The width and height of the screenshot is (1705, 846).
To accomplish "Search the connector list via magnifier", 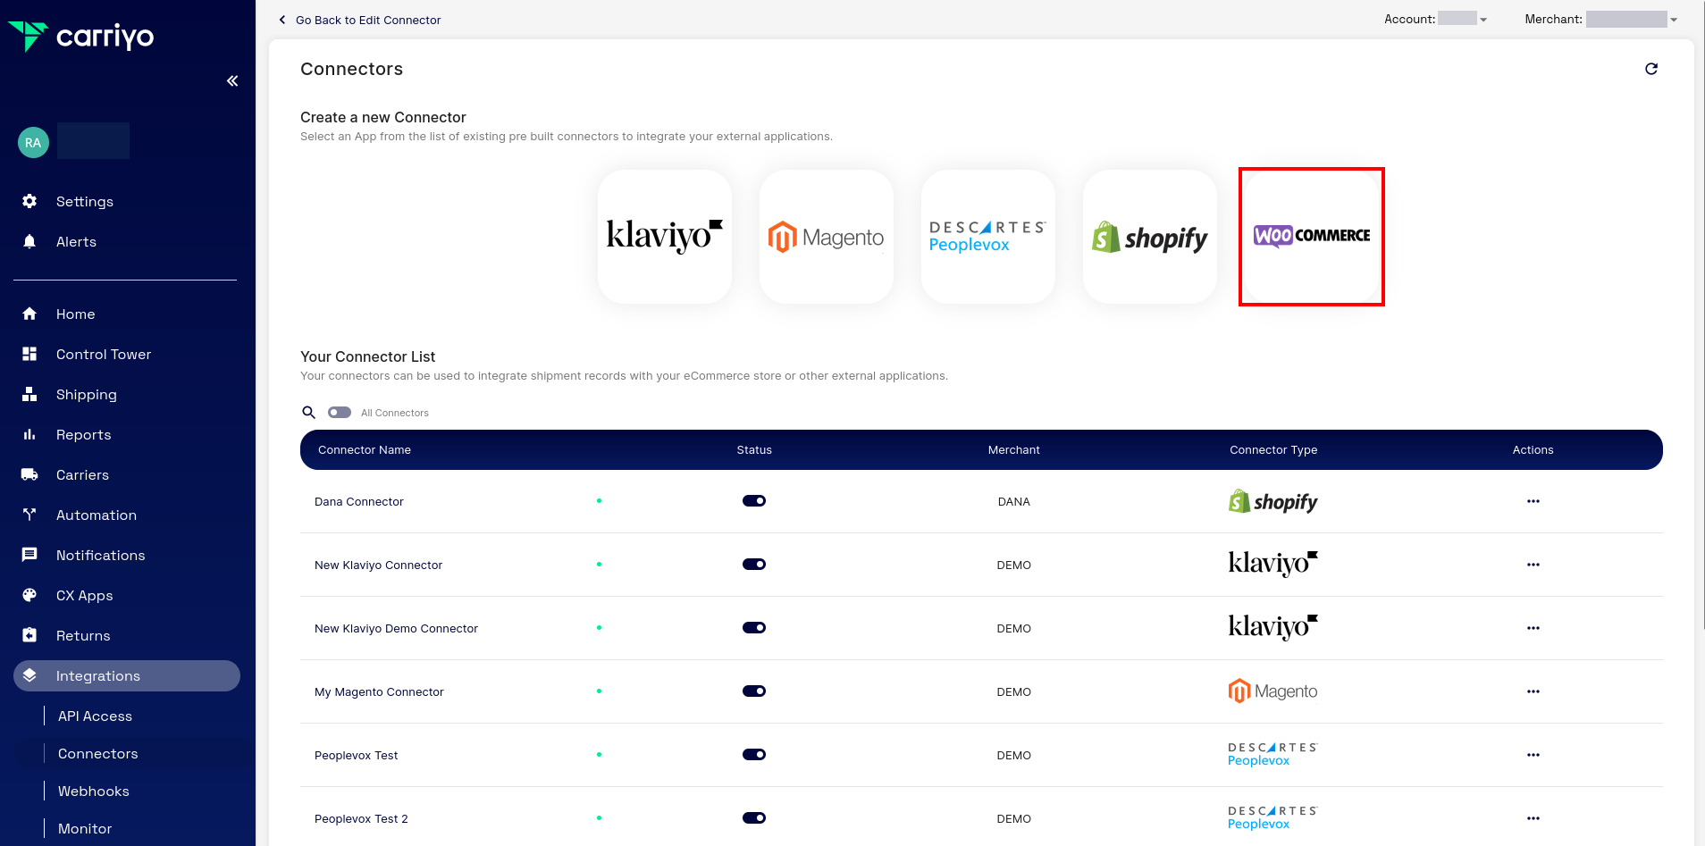I will pyautogui.click(x=309, y=413).
